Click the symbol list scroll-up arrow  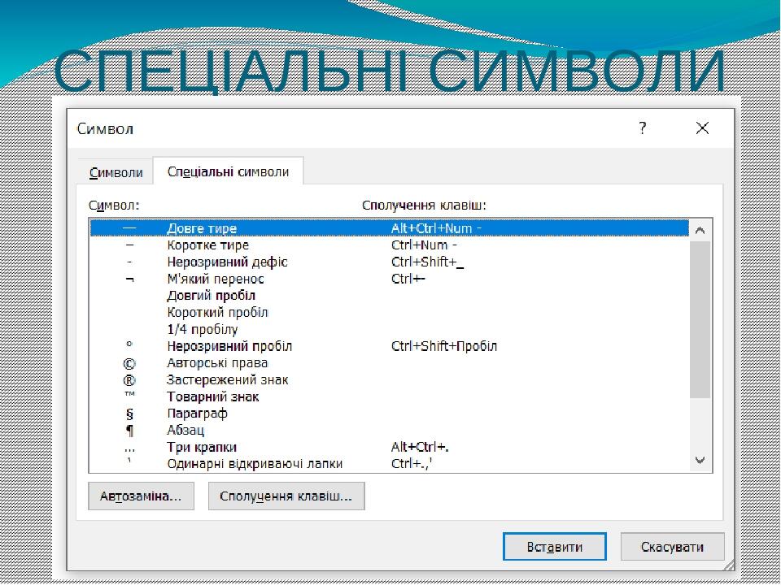pyautogui.click(x=700, y=230)
